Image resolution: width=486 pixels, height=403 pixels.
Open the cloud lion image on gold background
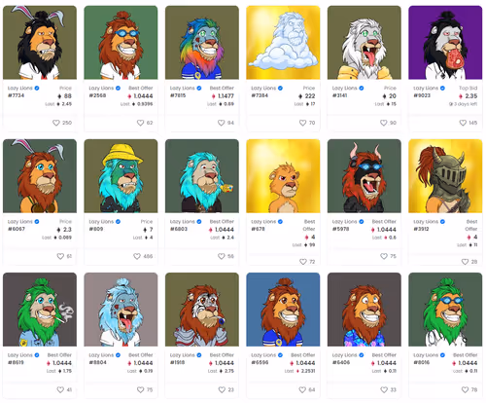[x=283, y=43]
